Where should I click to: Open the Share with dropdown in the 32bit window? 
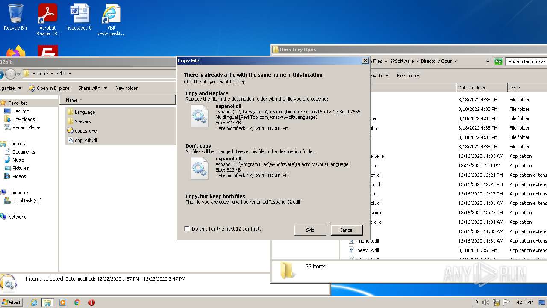click(92, 88)
